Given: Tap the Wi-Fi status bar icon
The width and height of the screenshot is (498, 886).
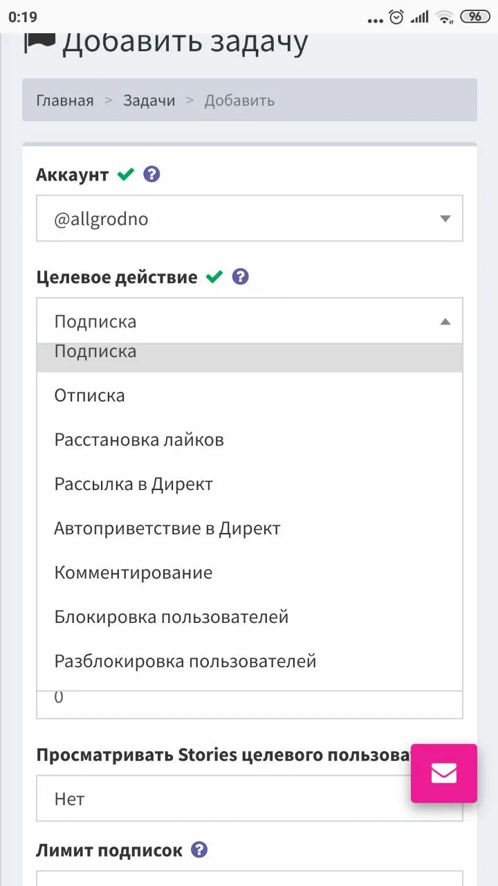Looking at the screenshot, I should (445, 17).
